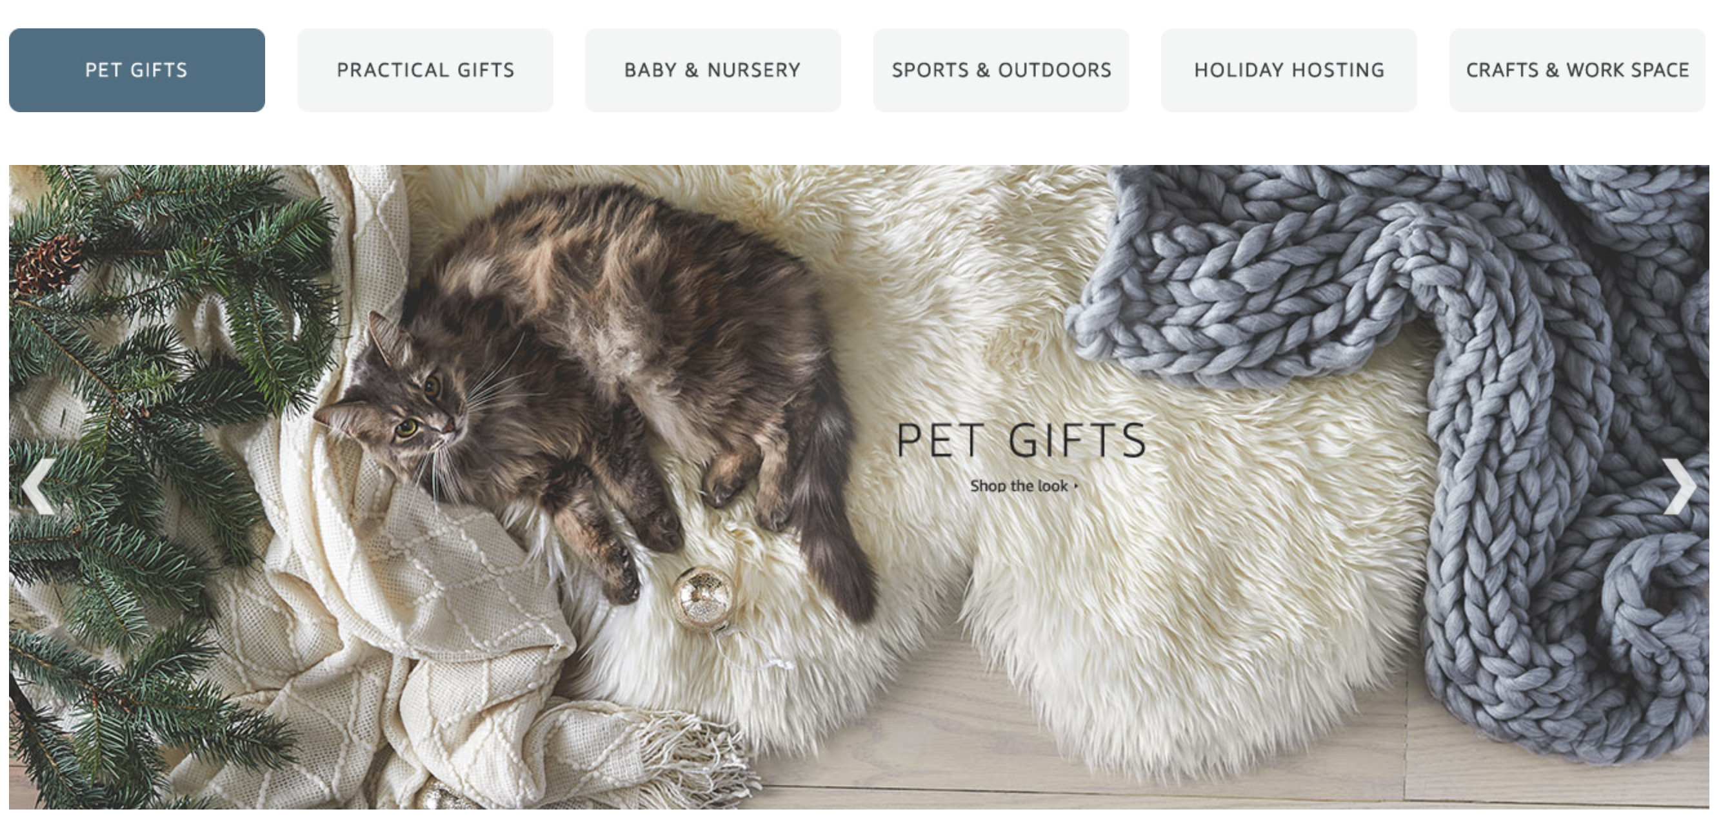1721x825 pixels.
Task: Open CRAFTS & WORK SPACE category
Action: pos(1577,70)
